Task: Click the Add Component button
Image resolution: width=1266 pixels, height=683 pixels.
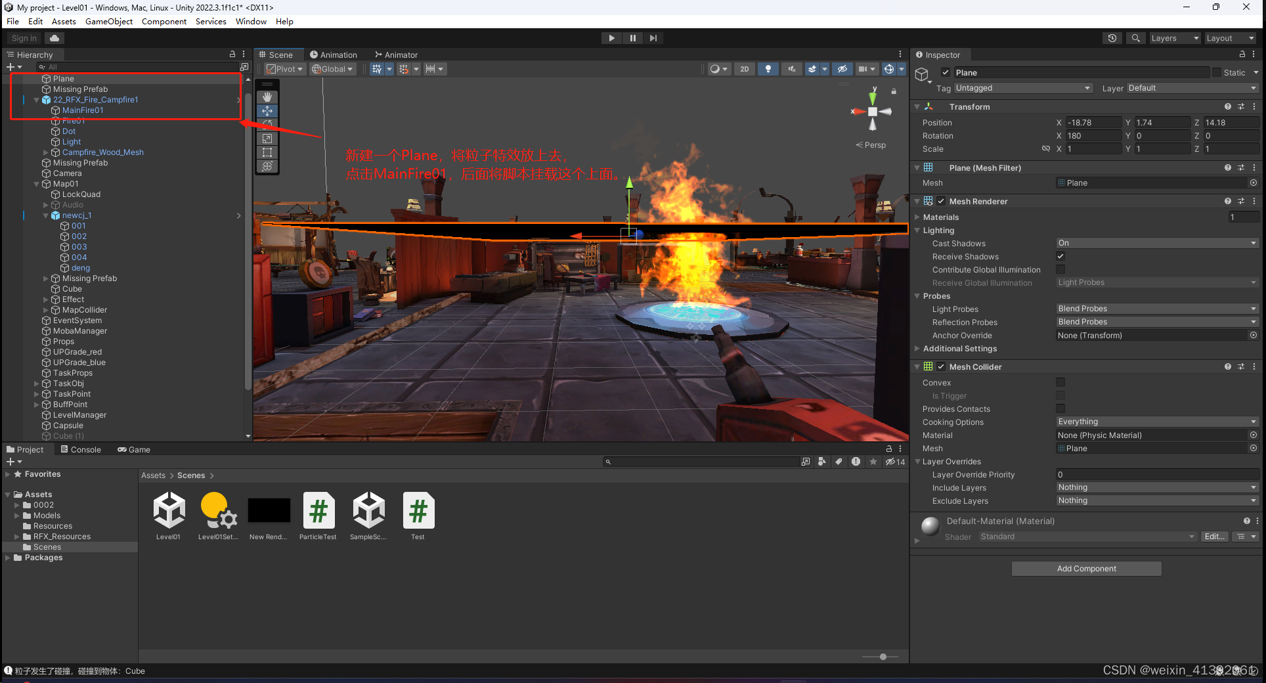Action: [x=1086, y=568]
